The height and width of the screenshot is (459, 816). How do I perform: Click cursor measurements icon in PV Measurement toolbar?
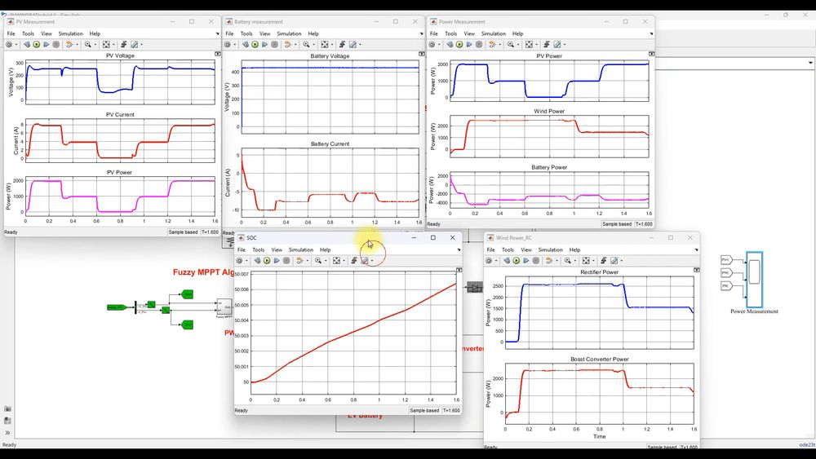coord(135,45)
